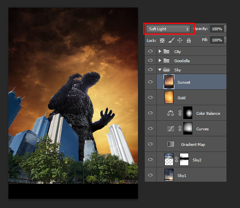Viewport: 240px width, 208px height.
Task: Select the City group name
Action: pyautogui.click(x=178, y=52)
